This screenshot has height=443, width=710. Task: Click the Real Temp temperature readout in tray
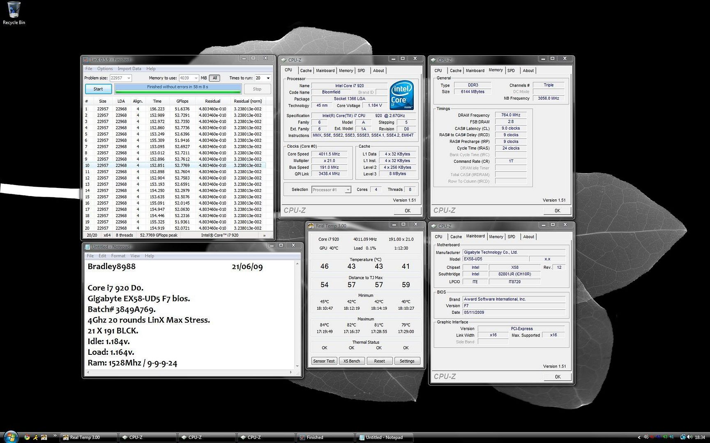(659, 437)
